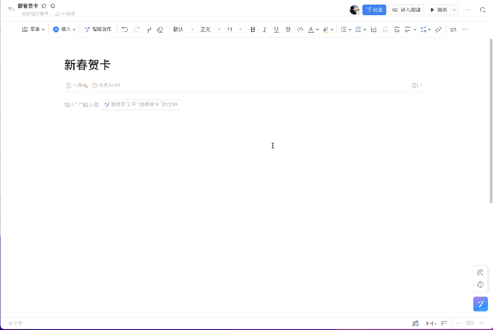Insert a checkbox task list

373,29
